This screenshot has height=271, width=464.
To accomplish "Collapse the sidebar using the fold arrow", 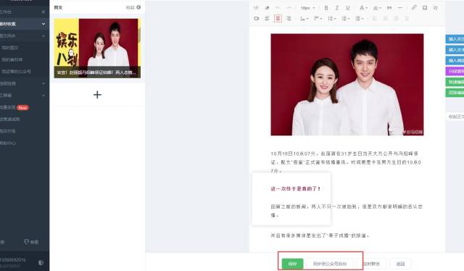I will 43,12.
